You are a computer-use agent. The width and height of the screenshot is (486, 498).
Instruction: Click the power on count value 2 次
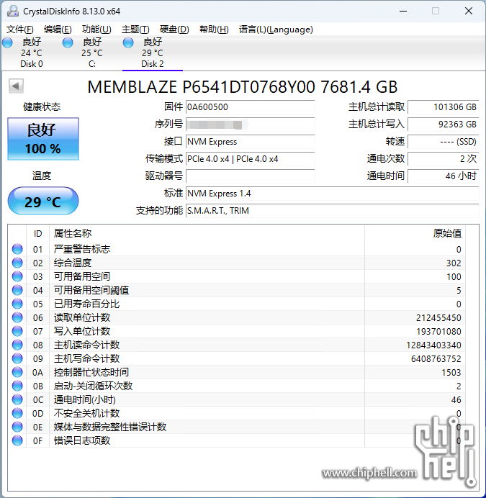click(443, 159)
